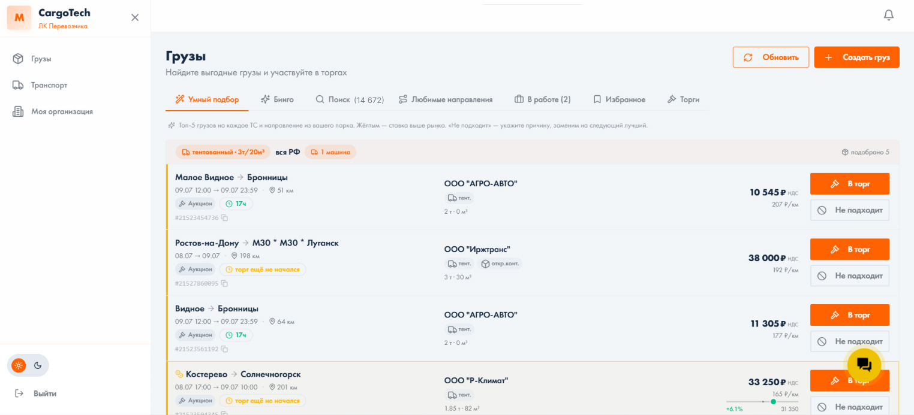Click the Выйти logout icon
Screen dimensions: 914x415
click(19, 393)
